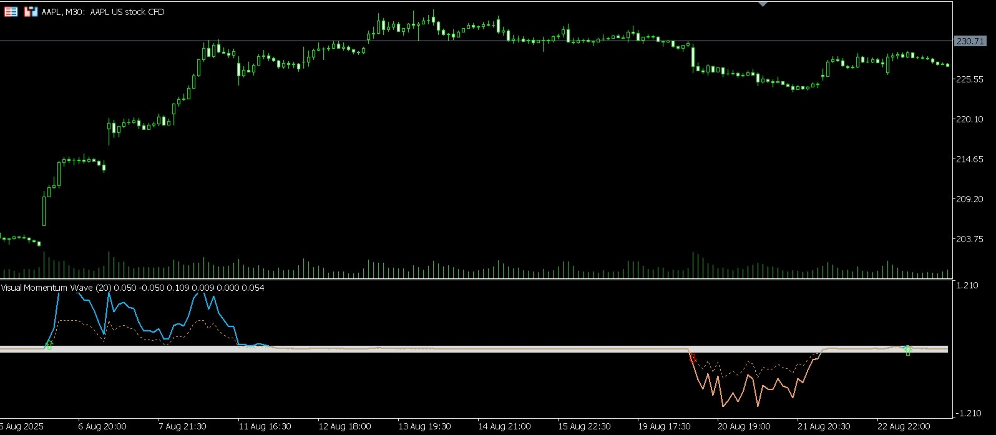This screenshot has width=996, height=435.
Task: Click the '7 Aug 21:30' time axis label
Action: pos(182,427)
